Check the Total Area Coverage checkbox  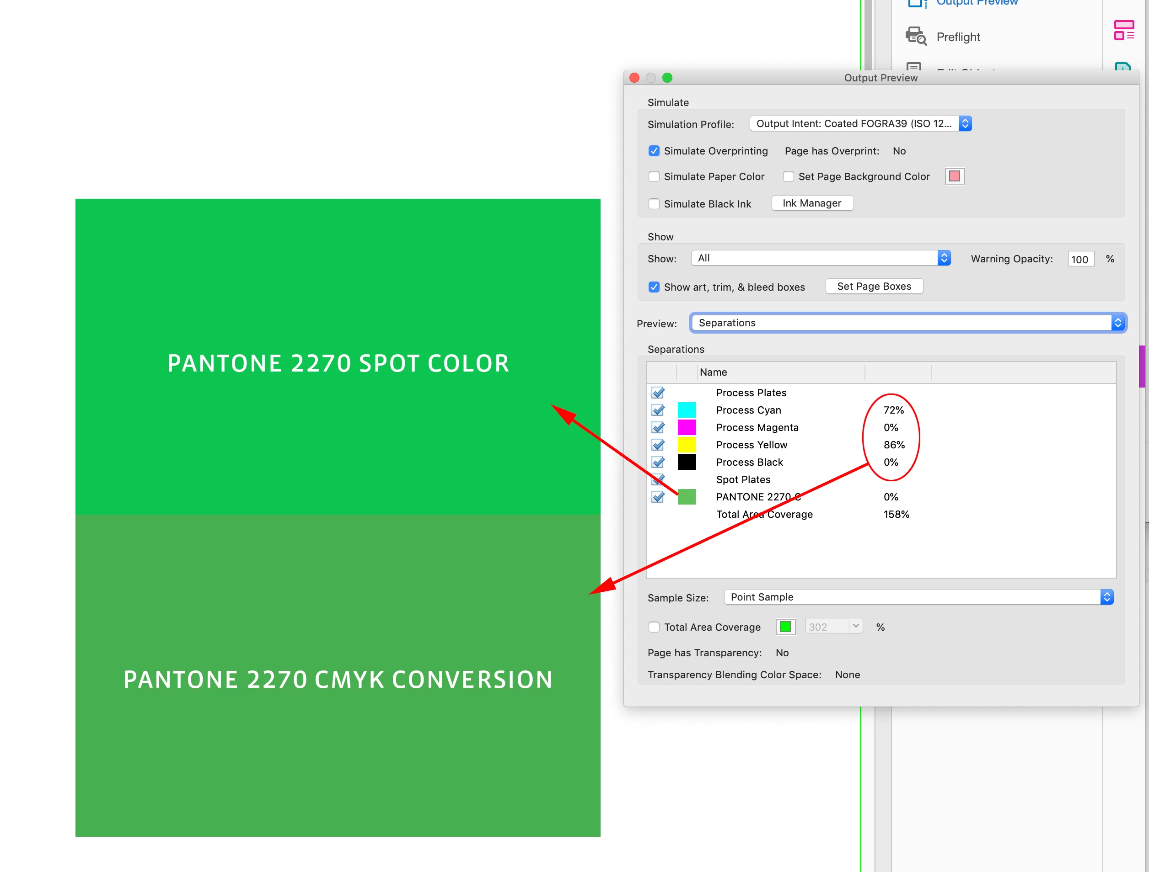point(654,627)
